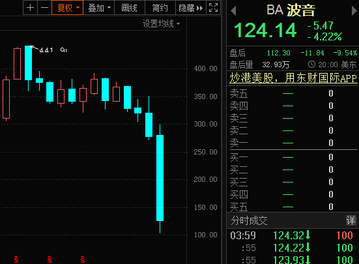Click the large cyan crash candlestick
The width and height of the screenshot is (359, 264).
tap(160, 178)
